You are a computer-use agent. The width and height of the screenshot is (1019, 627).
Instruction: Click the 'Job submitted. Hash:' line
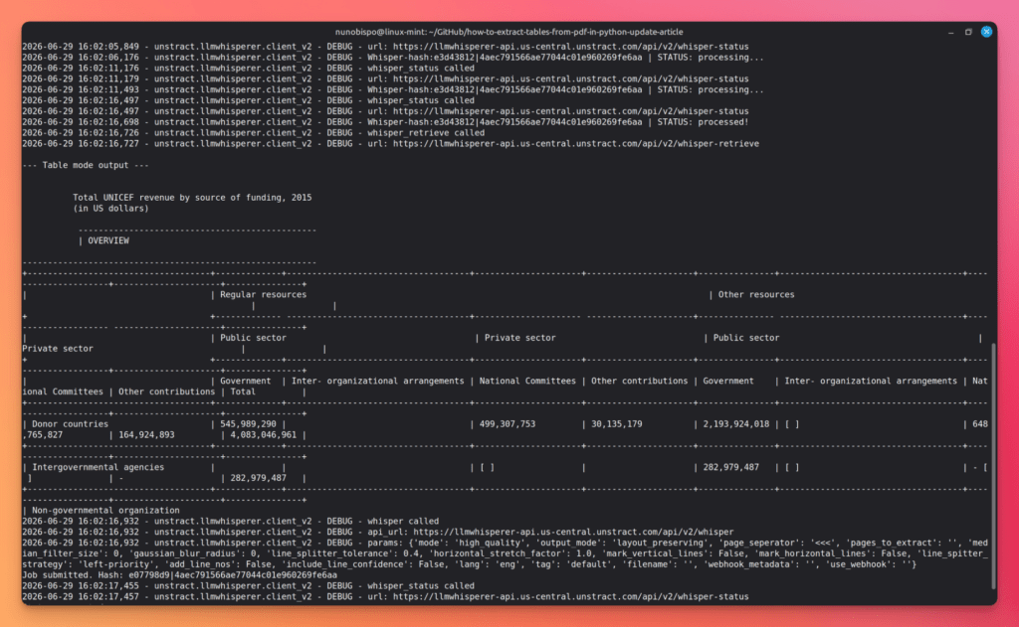point(180,575)
